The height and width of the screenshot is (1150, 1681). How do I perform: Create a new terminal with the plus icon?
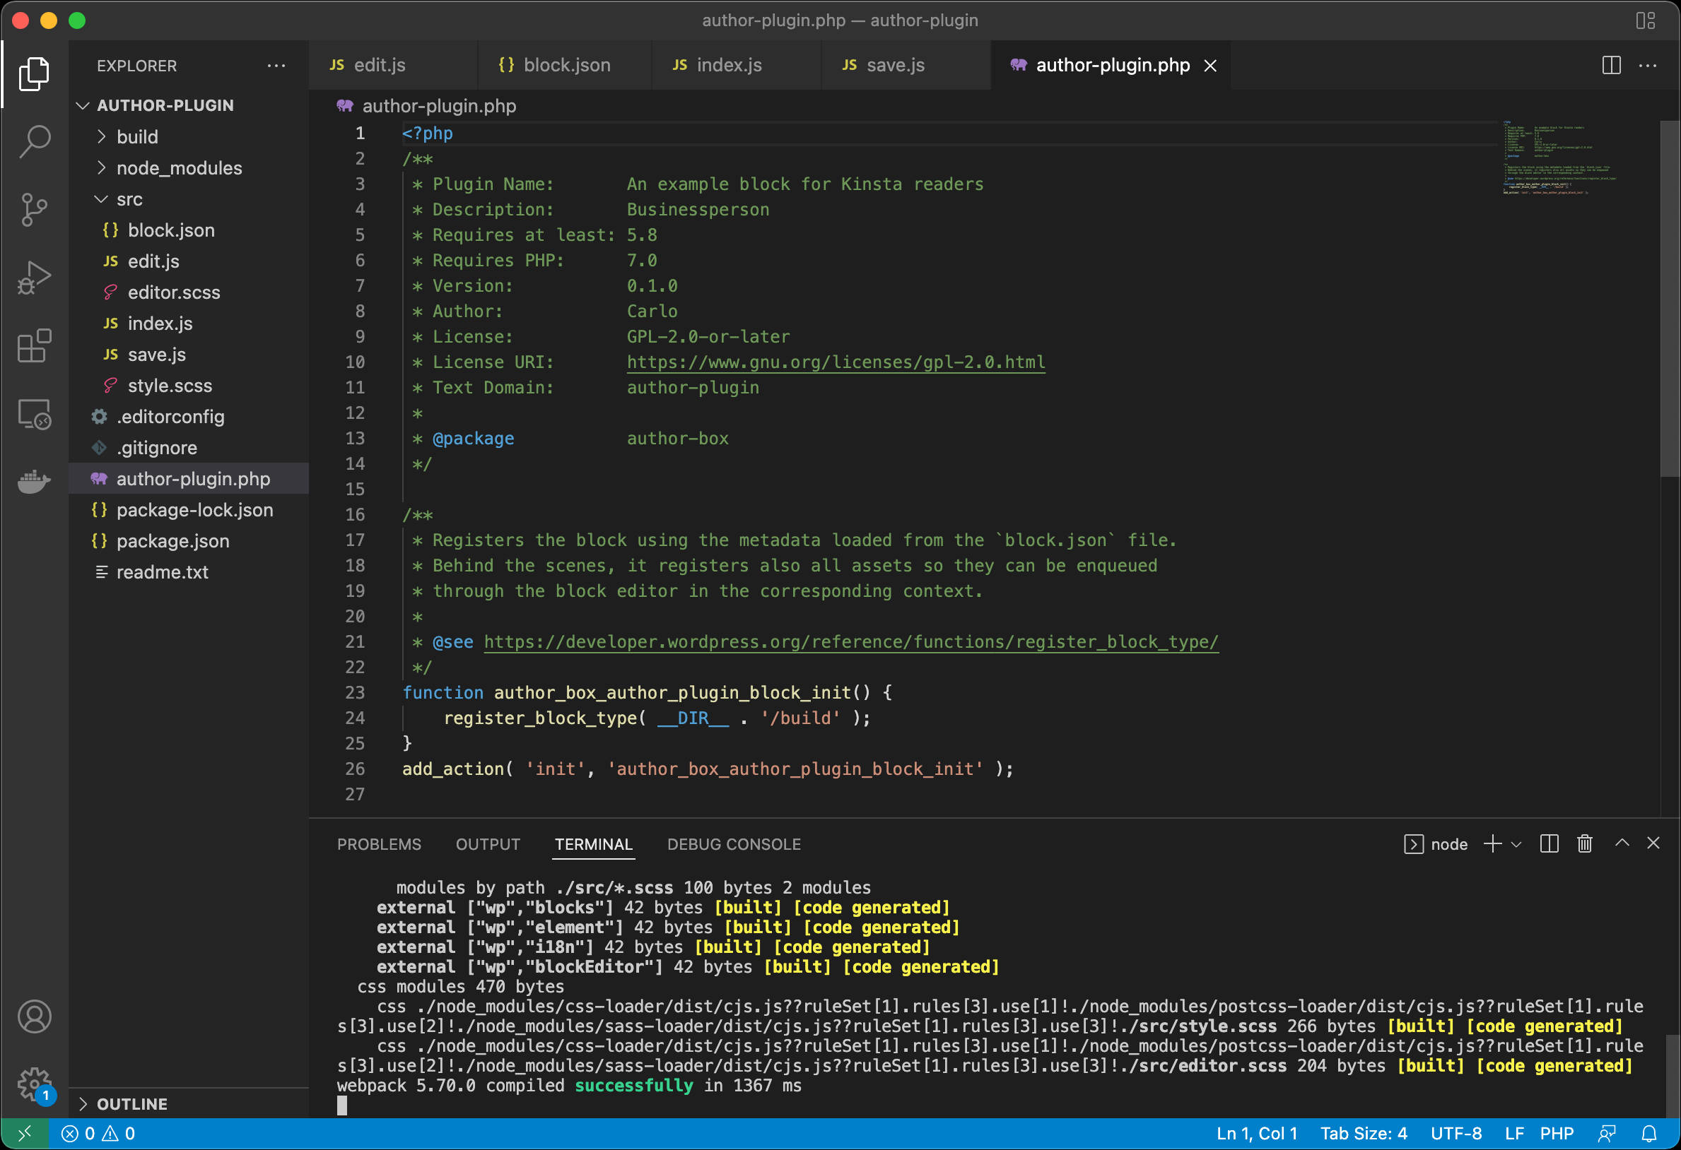tap(1493, 843)
